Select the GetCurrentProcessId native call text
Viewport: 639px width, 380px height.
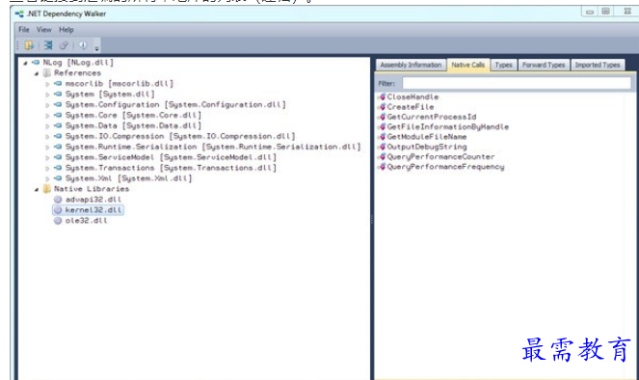pyautogui.click(x=432, y=117)
